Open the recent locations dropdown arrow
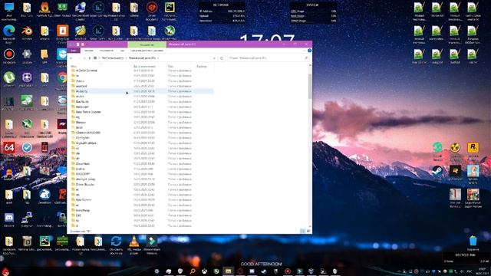This screenshot has width=491, height=276. 84,58
